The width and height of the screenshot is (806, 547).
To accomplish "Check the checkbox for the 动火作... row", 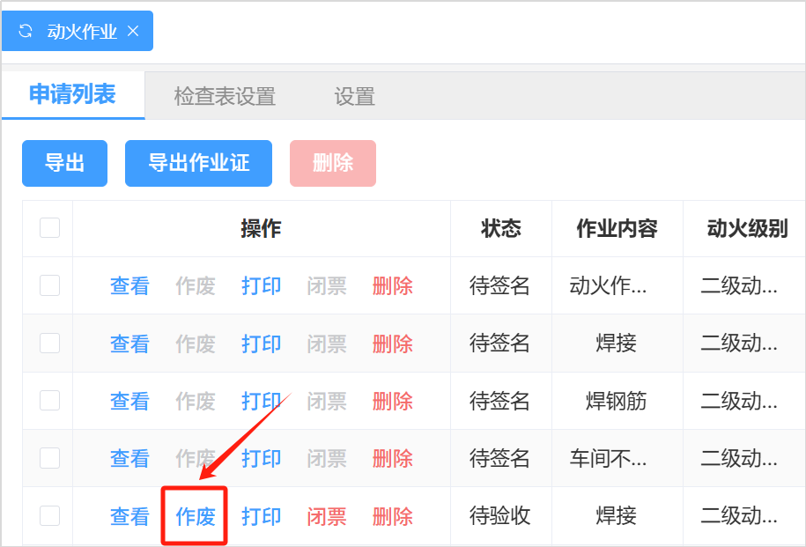I will click(x=49, y=285).
